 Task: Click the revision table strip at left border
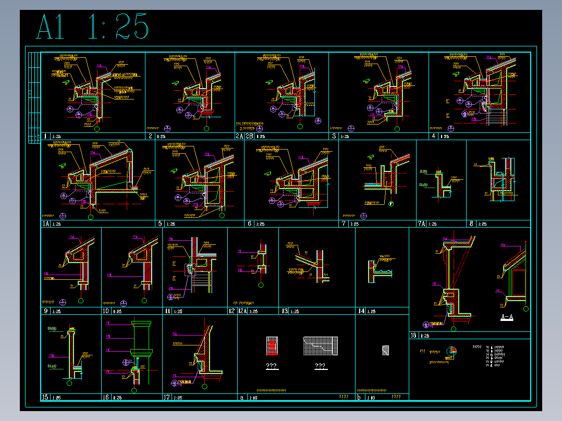coord(34,98)
